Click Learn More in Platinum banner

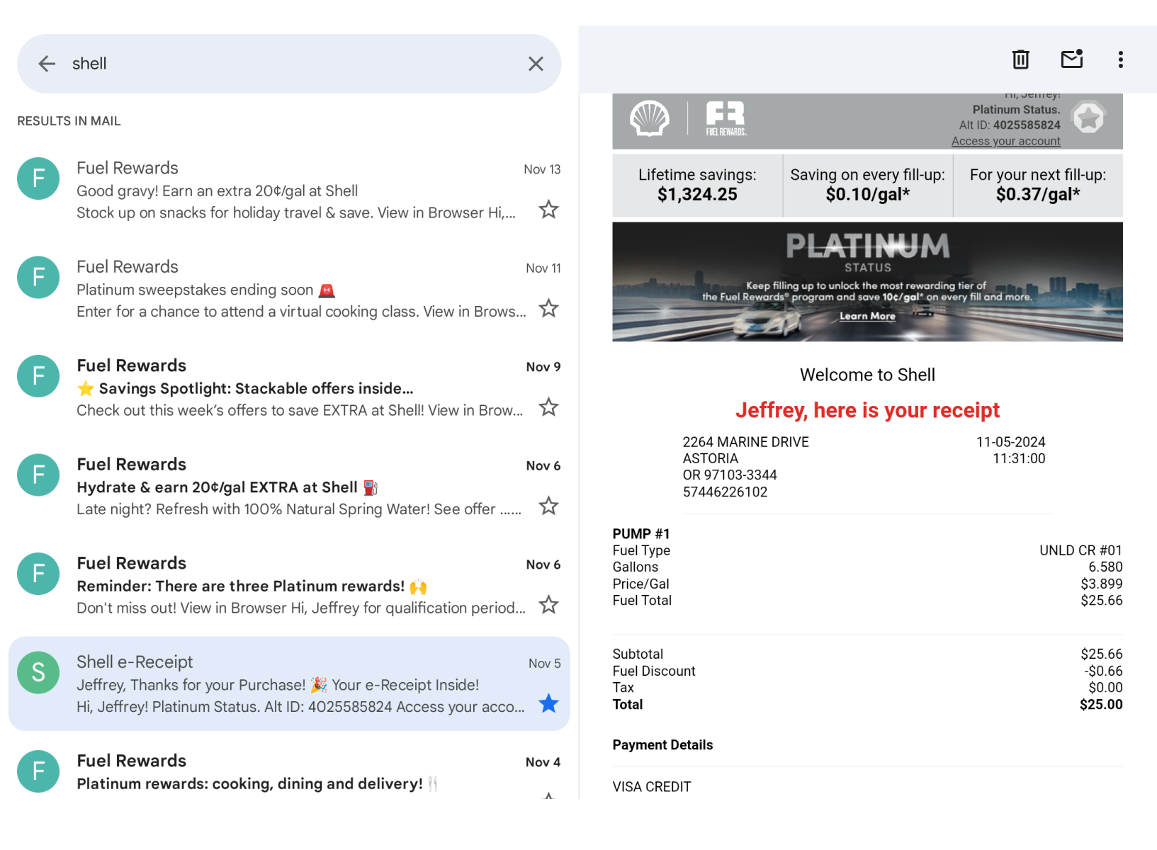(x=867, y=316)
